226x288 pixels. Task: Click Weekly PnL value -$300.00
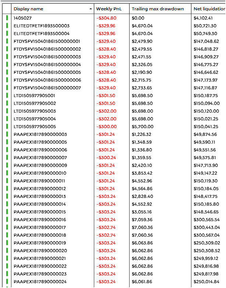107,127
